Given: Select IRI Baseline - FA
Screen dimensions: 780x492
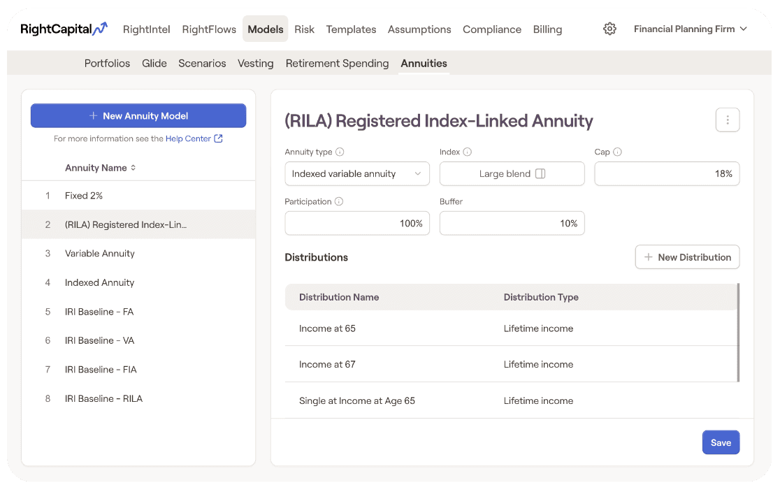Looking at the screenshot, I should tap(138, 312).
